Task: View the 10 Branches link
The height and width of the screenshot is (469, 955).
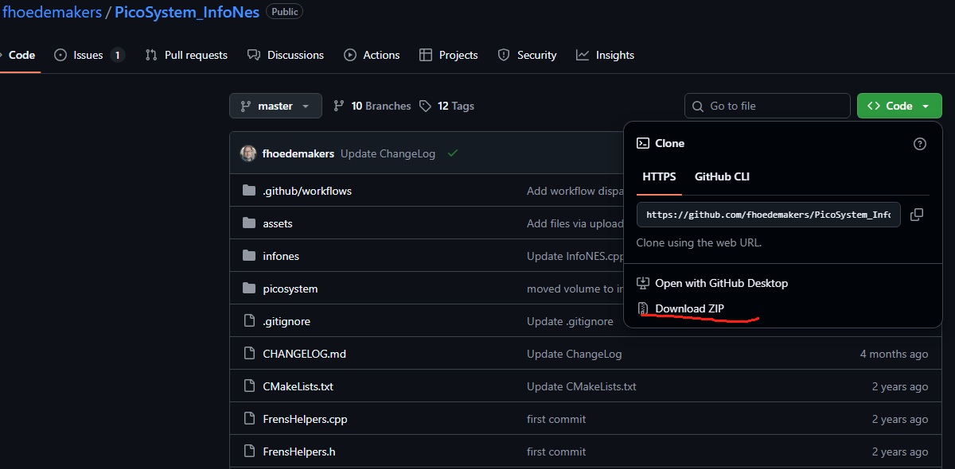Action: click(x=372, y=106)
